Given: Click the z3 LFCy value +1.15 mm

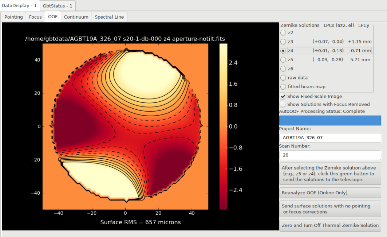Looking at the screenshot, I should tap(360, 42).
